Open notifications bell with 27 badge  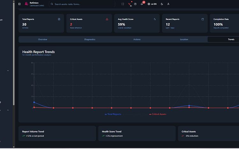[142, 4]
